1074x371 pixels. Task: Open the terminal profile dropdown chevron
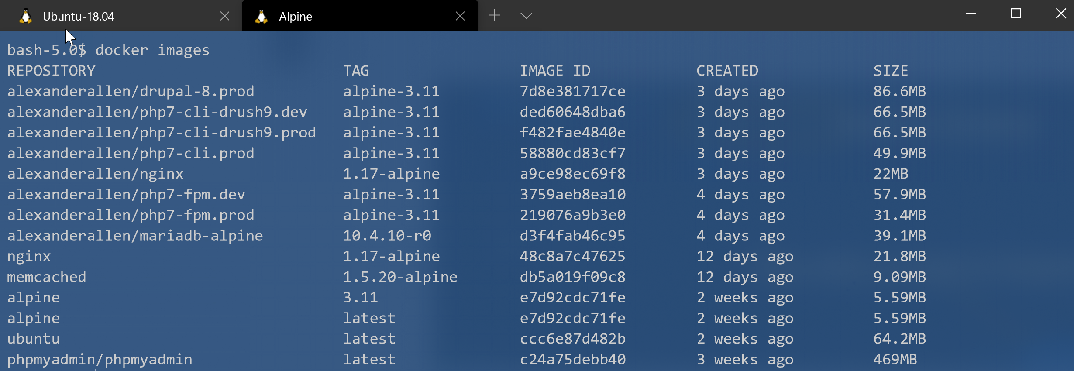click(x=526, y=15)
